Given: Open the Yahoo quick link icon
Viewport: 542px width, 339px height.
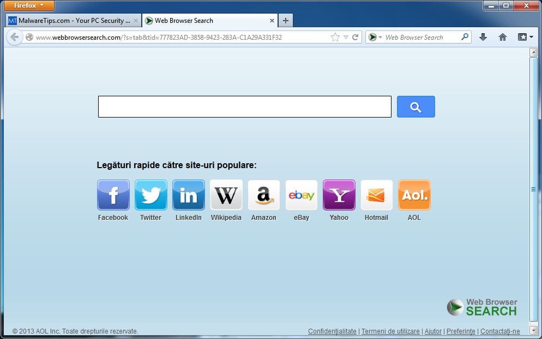Looking at the screenshot, I should tap(339, 195).
